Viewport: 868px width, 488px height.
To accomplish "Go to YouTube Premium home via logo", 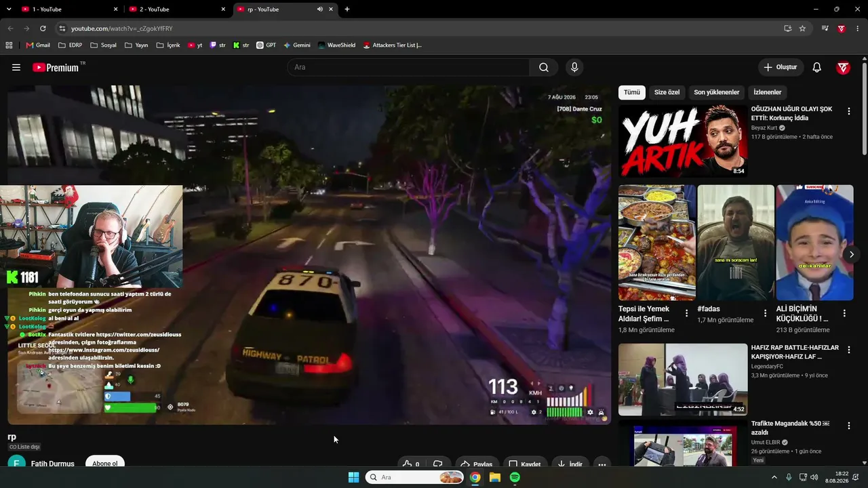I will [x=56, y=67].
